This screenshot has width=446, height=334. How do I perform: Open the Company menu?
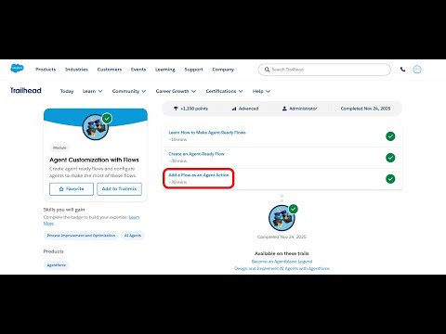[223, 70]
